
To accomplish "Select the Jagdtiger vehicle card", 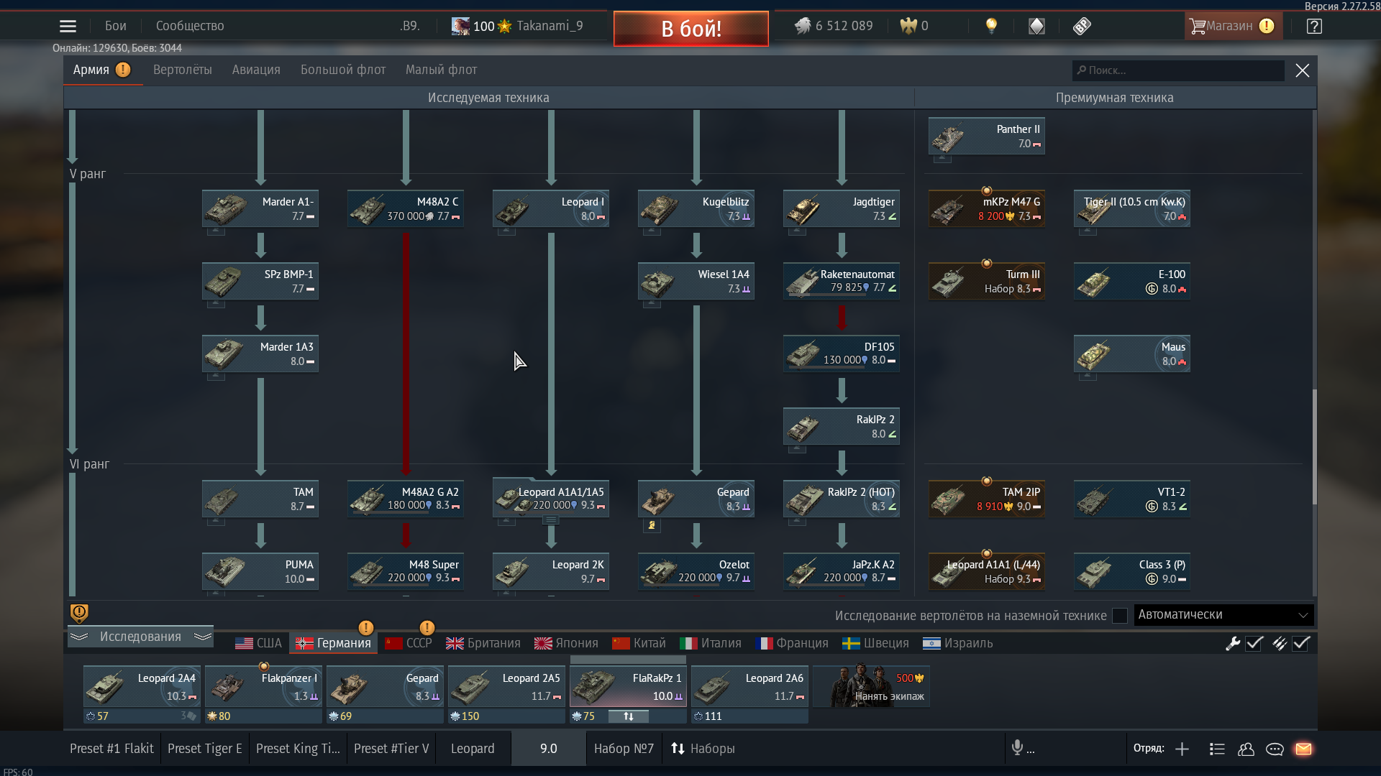I will (x=841, y=208).
